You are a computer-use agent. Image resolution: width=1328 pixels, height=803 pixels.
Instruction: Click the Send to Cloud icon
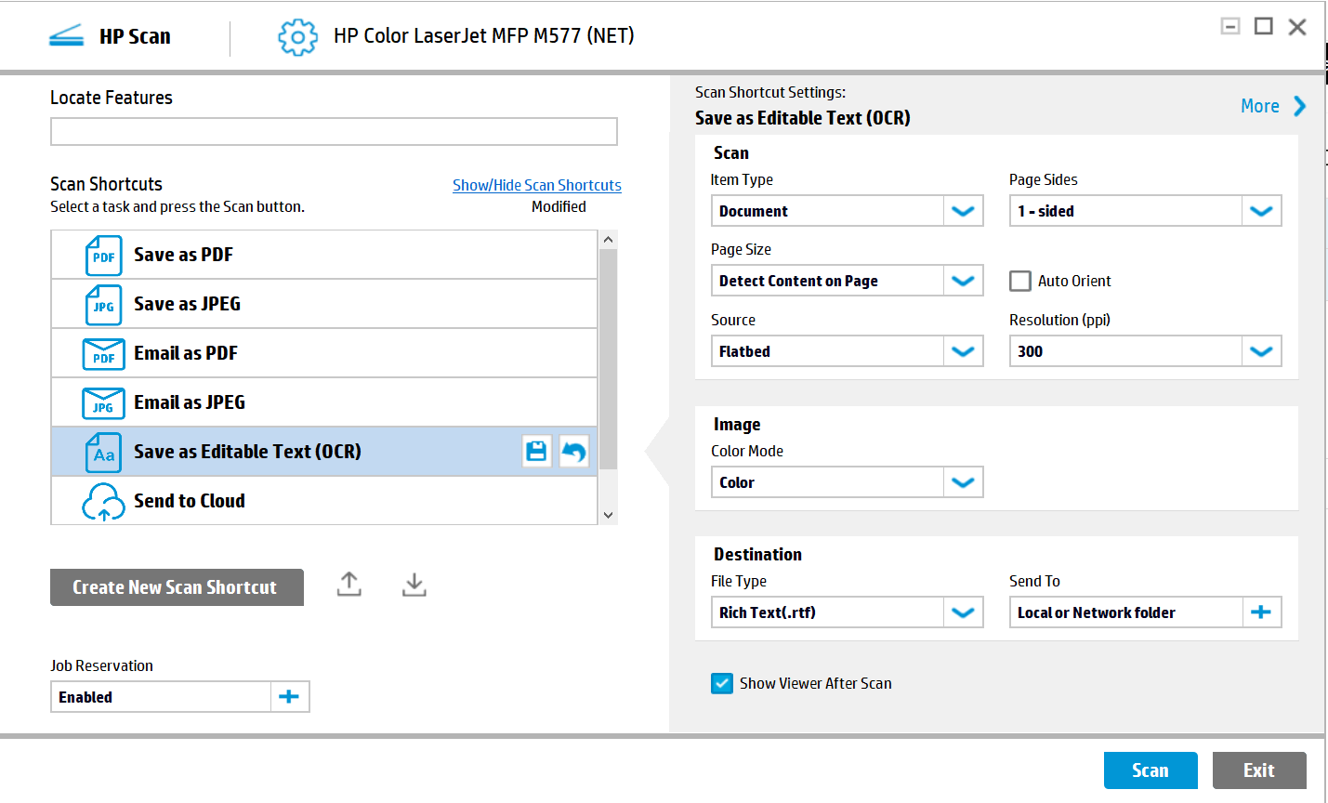pos(103,502)
